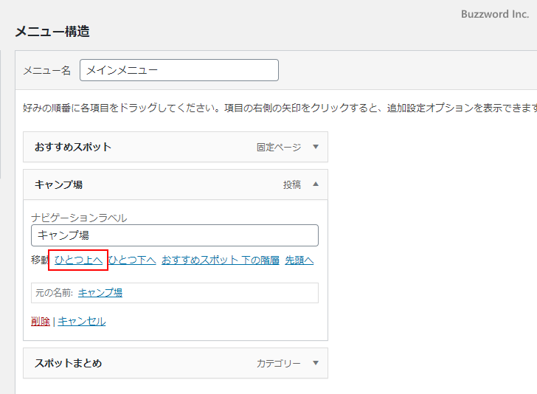Click the 投稿 type label

click(x=292, y=185)
